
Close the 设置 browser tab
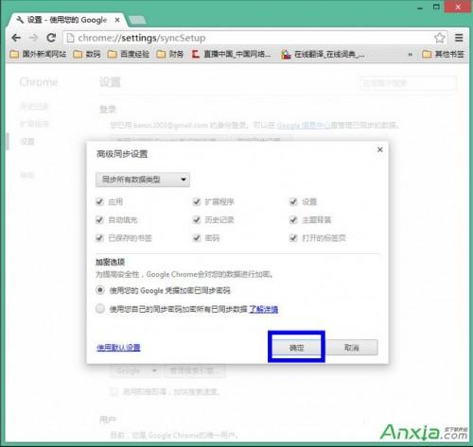tap(117, 20)
